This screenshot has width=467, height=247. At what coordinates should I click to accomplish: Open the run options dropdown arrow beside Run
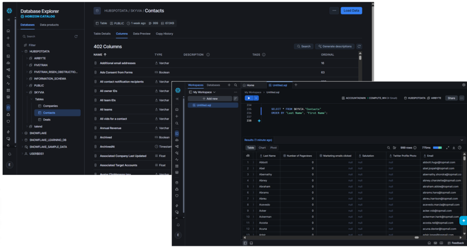256,98
